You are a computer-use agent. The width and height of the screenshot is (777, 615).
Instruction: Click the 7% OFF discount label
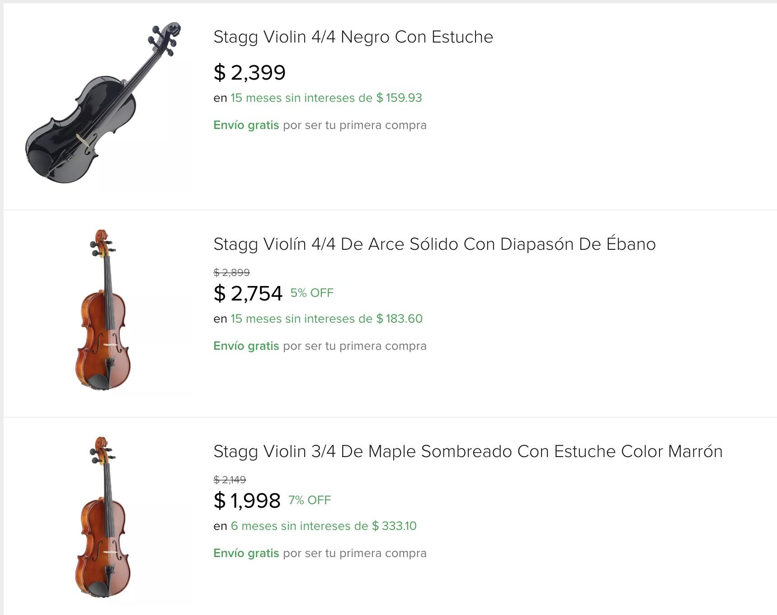(x=310, y=501)
